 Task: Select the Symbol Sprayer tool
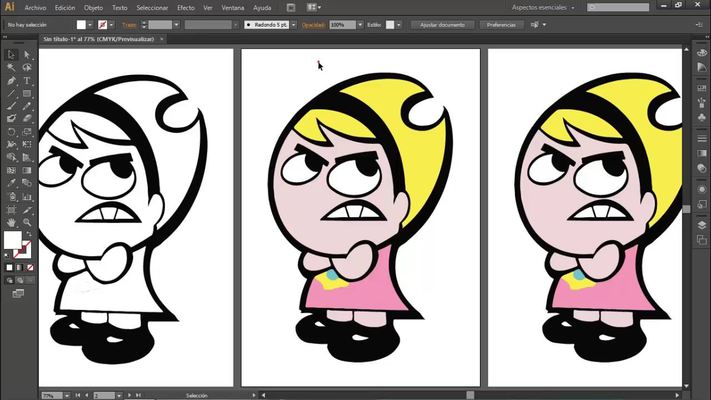tap(11, 197)
